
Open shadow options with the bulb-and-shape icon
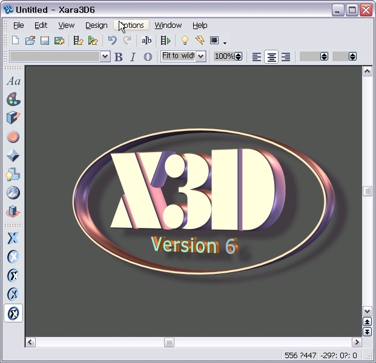(x=13, y=174)
